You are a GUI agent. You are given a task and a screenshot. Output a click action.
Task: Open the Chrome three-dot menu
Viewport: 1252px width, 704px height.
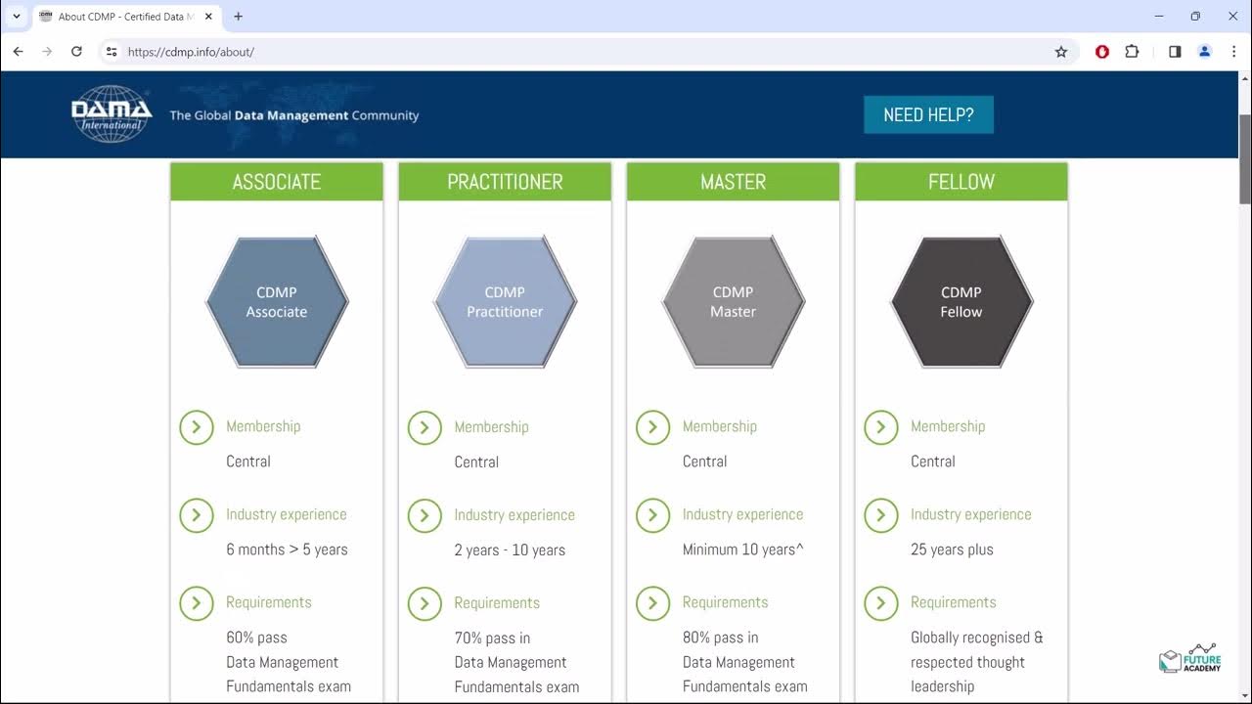(x=1233, y=52)
